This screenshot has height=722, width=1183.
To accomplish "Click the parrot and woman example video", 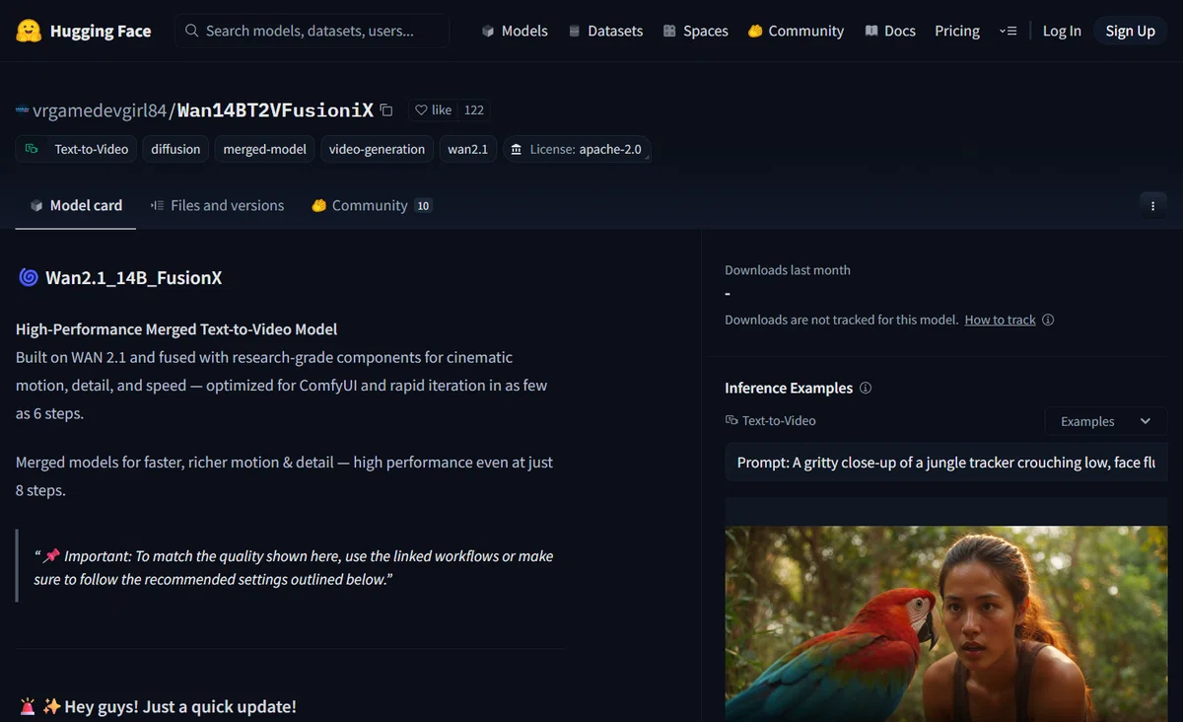I will point(945,622).
